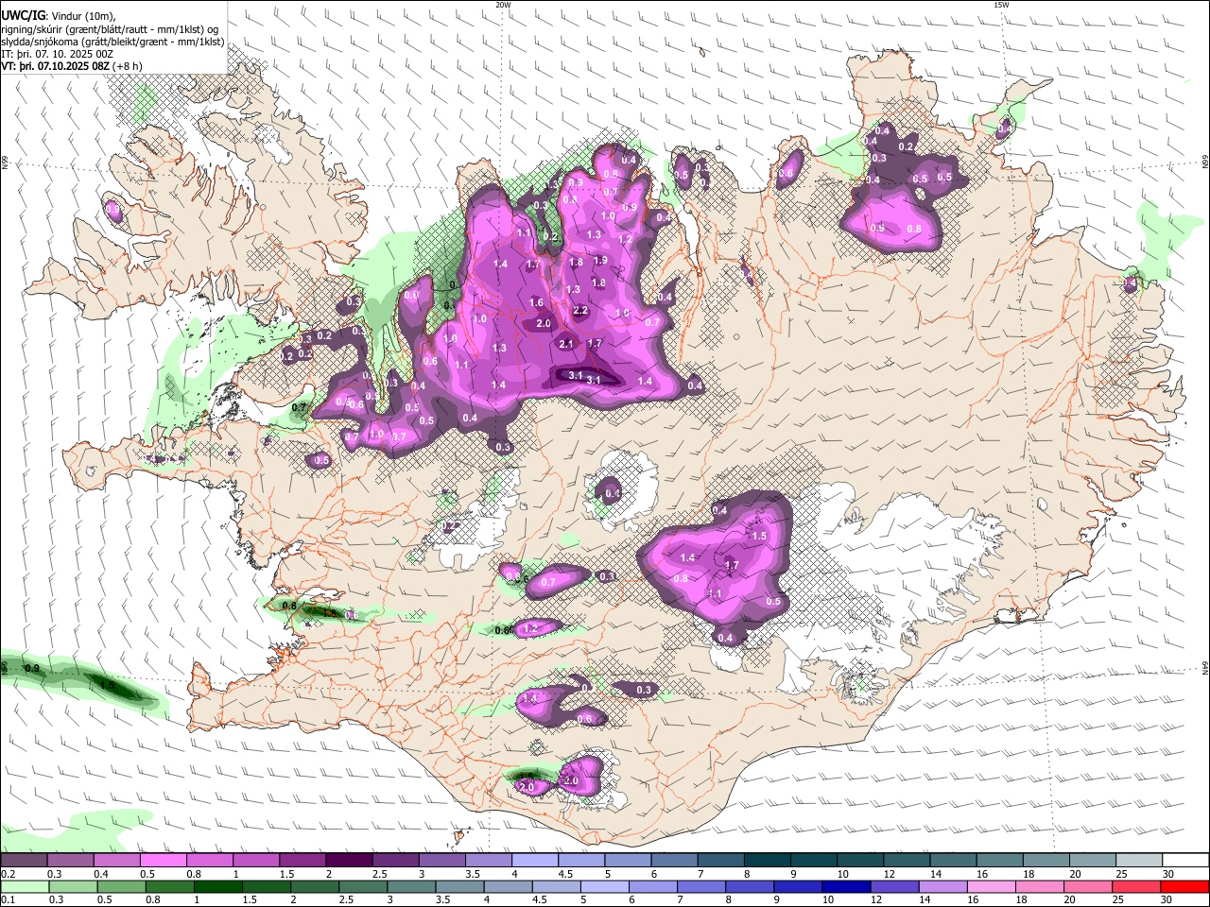Choose the deep navy 10–12 rain legend swatch
The image size is (1210, 907).
(845, 887)
